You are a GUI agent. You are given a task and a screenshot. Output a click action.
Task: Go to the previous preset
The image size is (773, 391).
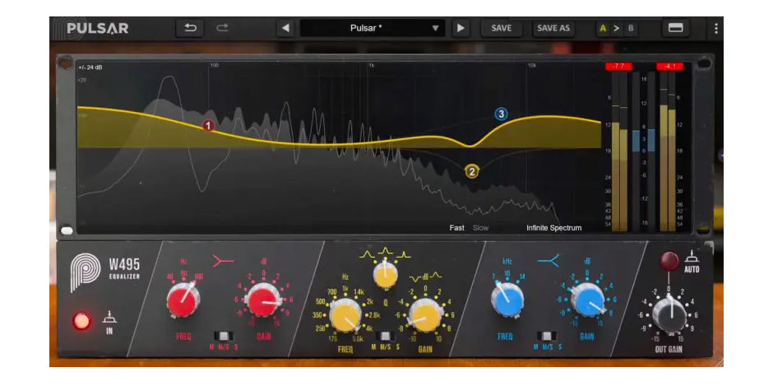click(285, 28)
